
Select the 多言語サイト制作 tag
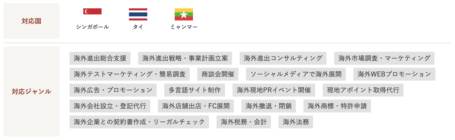(x=194, y=90)
